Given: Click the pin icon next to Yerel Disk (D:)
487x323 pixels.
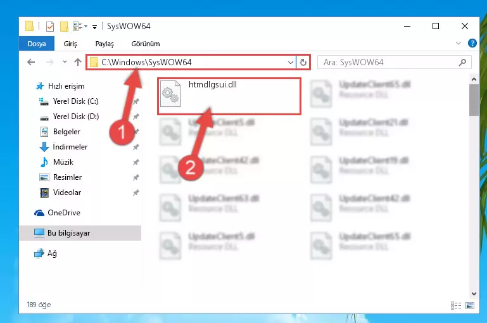Looking at the screenshot, I should point(136,117).
